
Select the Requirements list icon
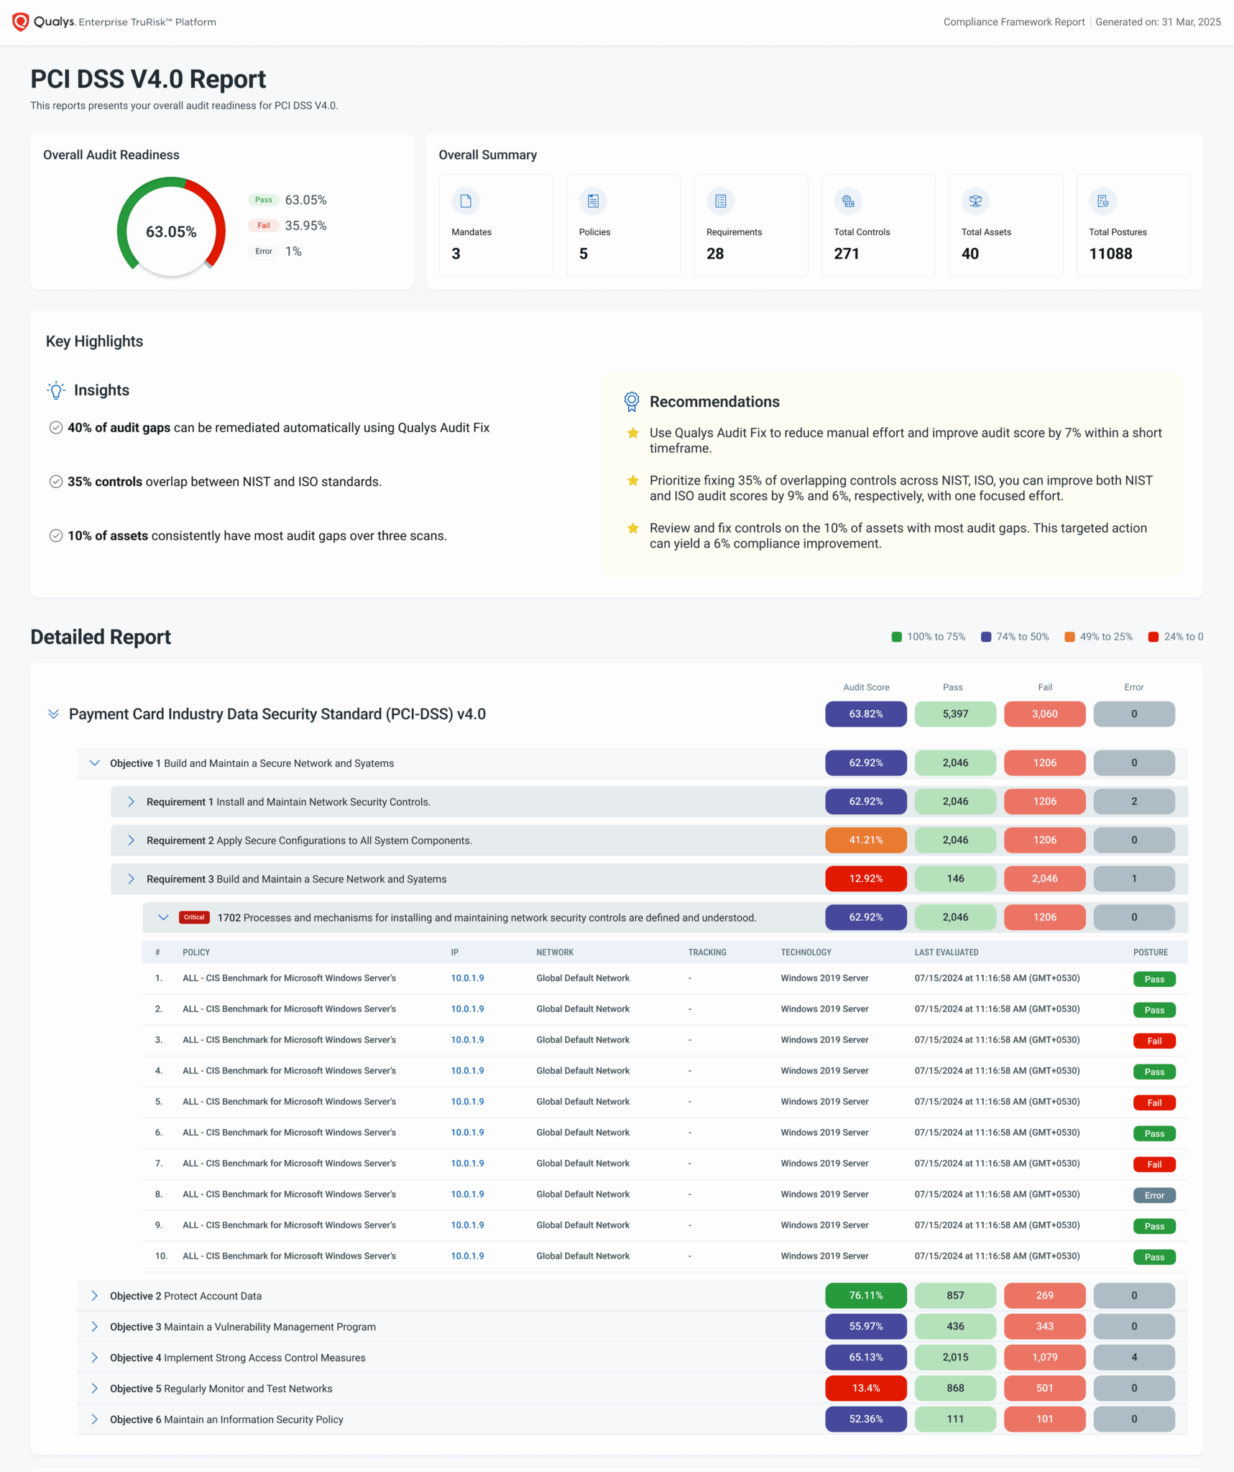(720, 201)
